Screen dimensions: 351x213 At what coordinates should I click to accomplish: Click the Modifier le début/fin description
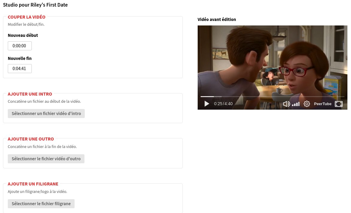(x=26, y=24)
